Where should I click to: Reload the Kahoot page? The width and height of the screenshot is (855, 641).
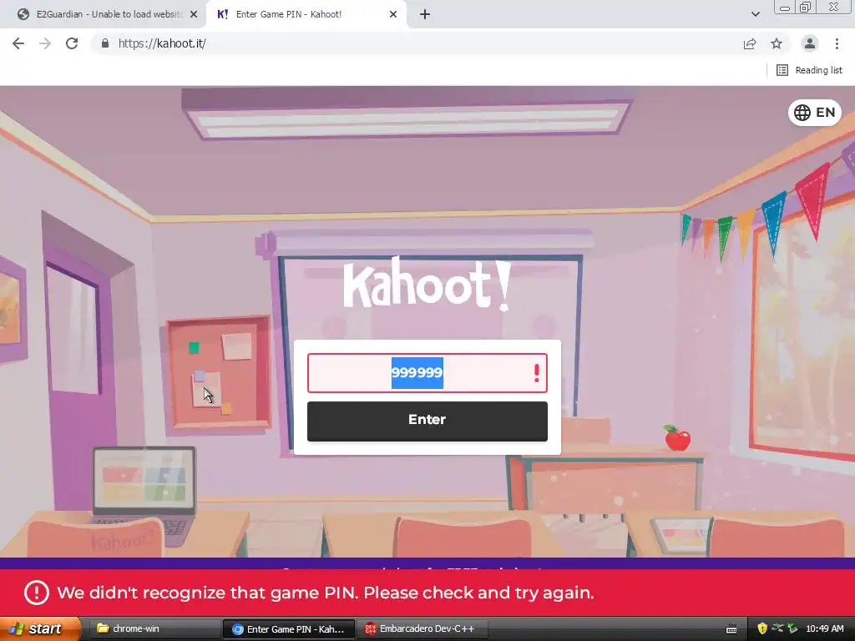[x=72, y=43]
